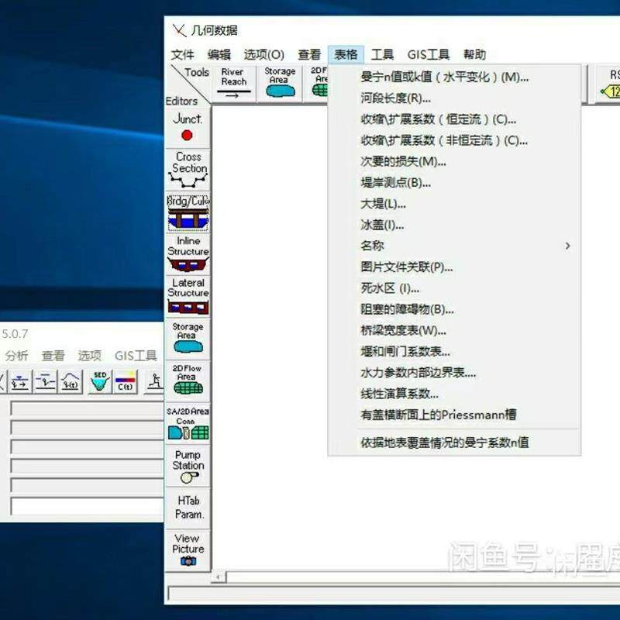Close the open 表格 menu via its header
This screenshot has height=620, width=620.
pos(346,54)
